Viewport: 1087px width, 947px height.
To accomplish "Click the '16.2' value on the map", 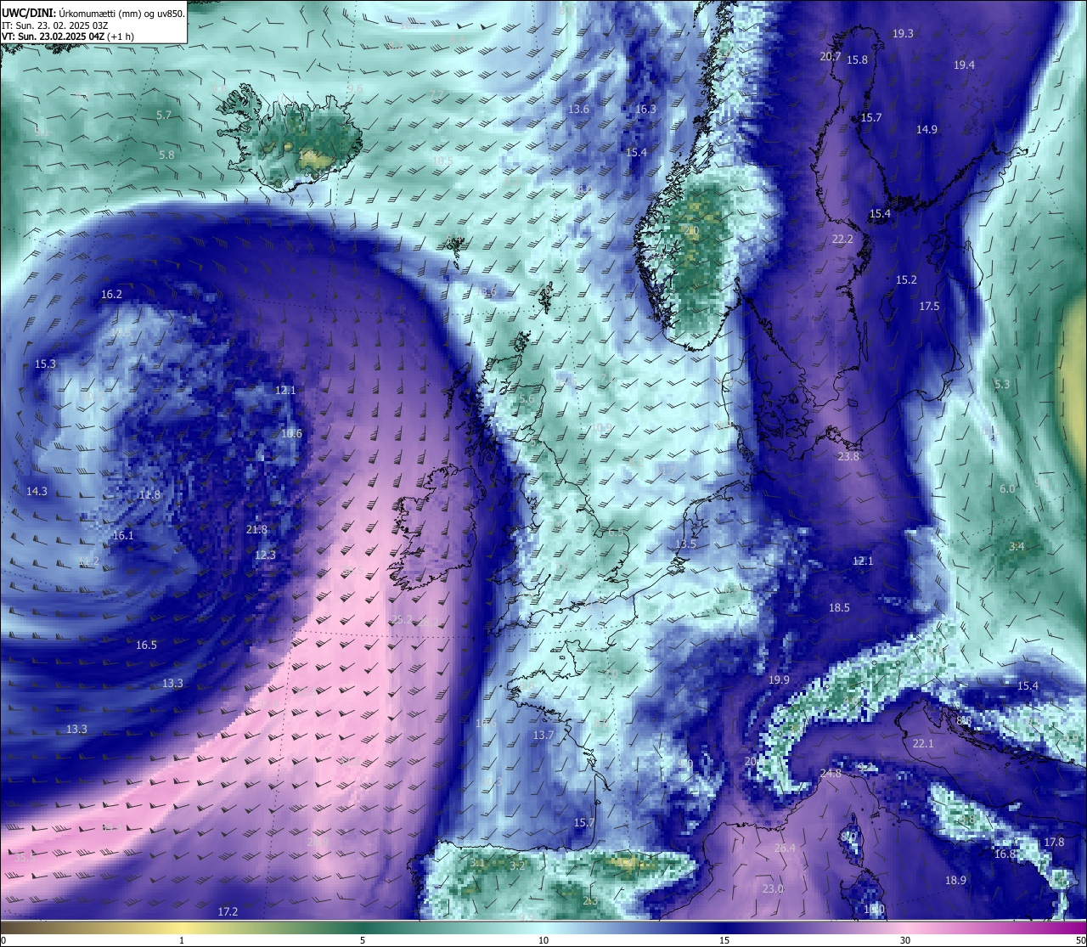I will 111,295.
